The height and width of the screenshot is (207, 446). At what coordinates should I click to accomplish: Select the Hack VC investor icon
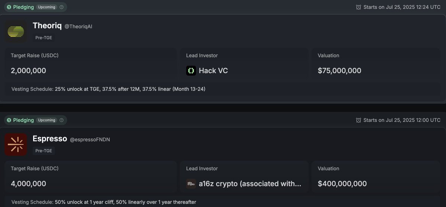[191, 71]
